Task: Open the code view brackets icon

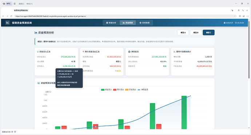Action: pyautogui.click(x=247, y=16)
